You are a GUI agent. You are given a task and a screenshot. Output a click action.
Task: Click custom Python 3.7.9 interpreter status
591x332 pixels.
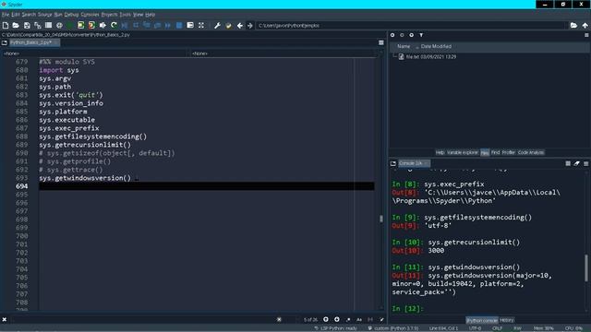point(393,328)
